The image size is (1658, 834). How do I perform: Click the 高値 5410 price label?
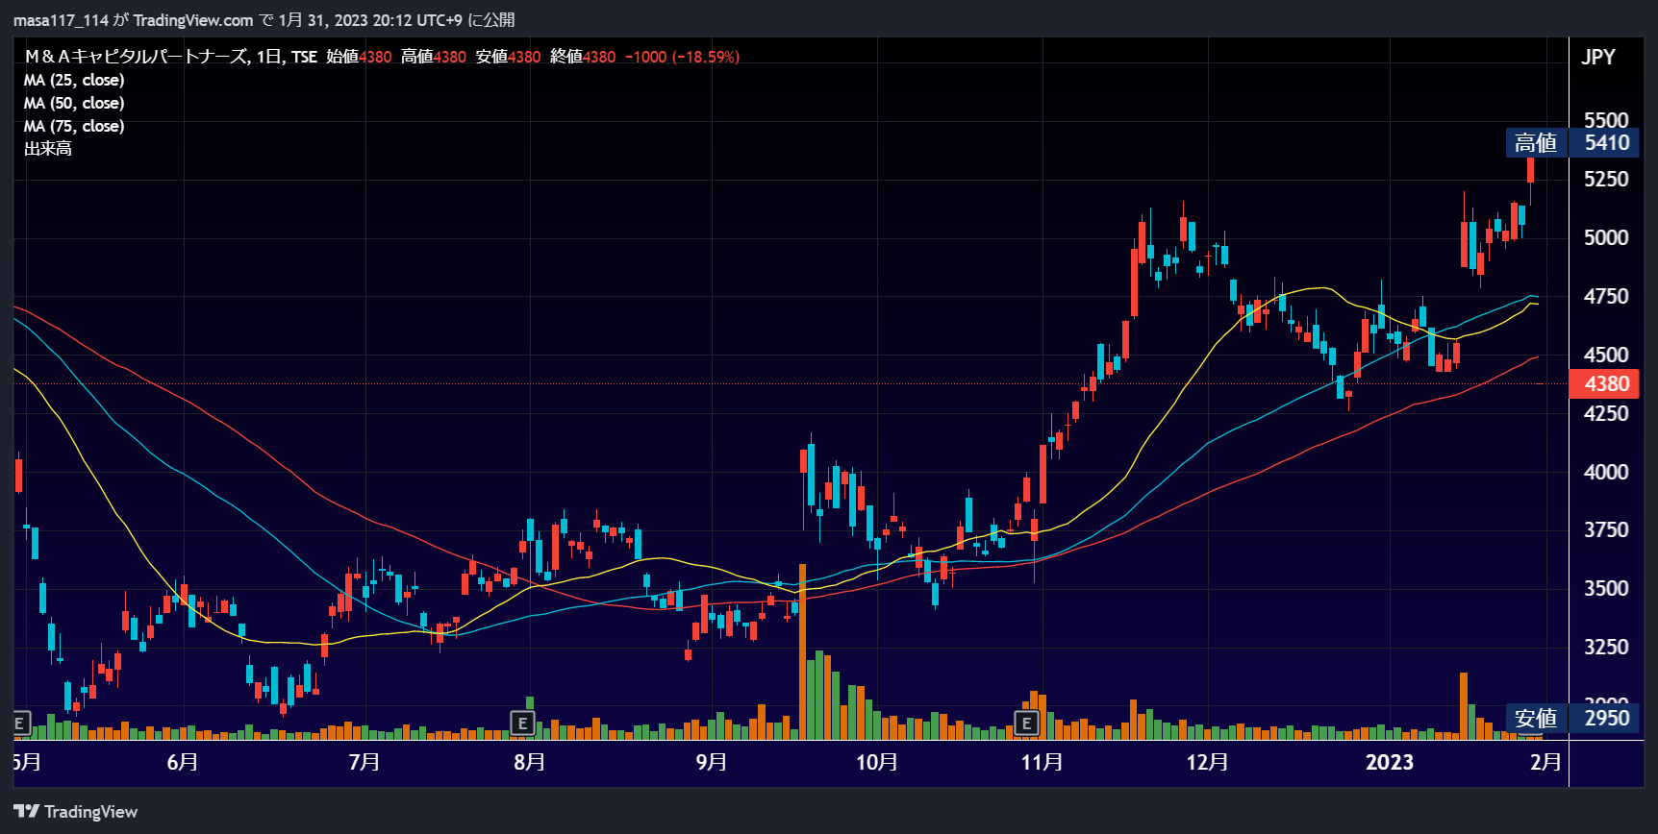1571,142
